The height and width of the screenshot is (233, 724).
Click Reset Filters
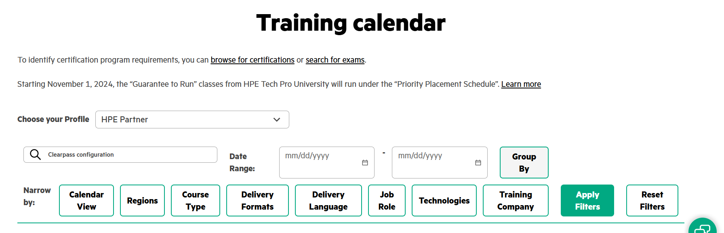pos(652,201)
